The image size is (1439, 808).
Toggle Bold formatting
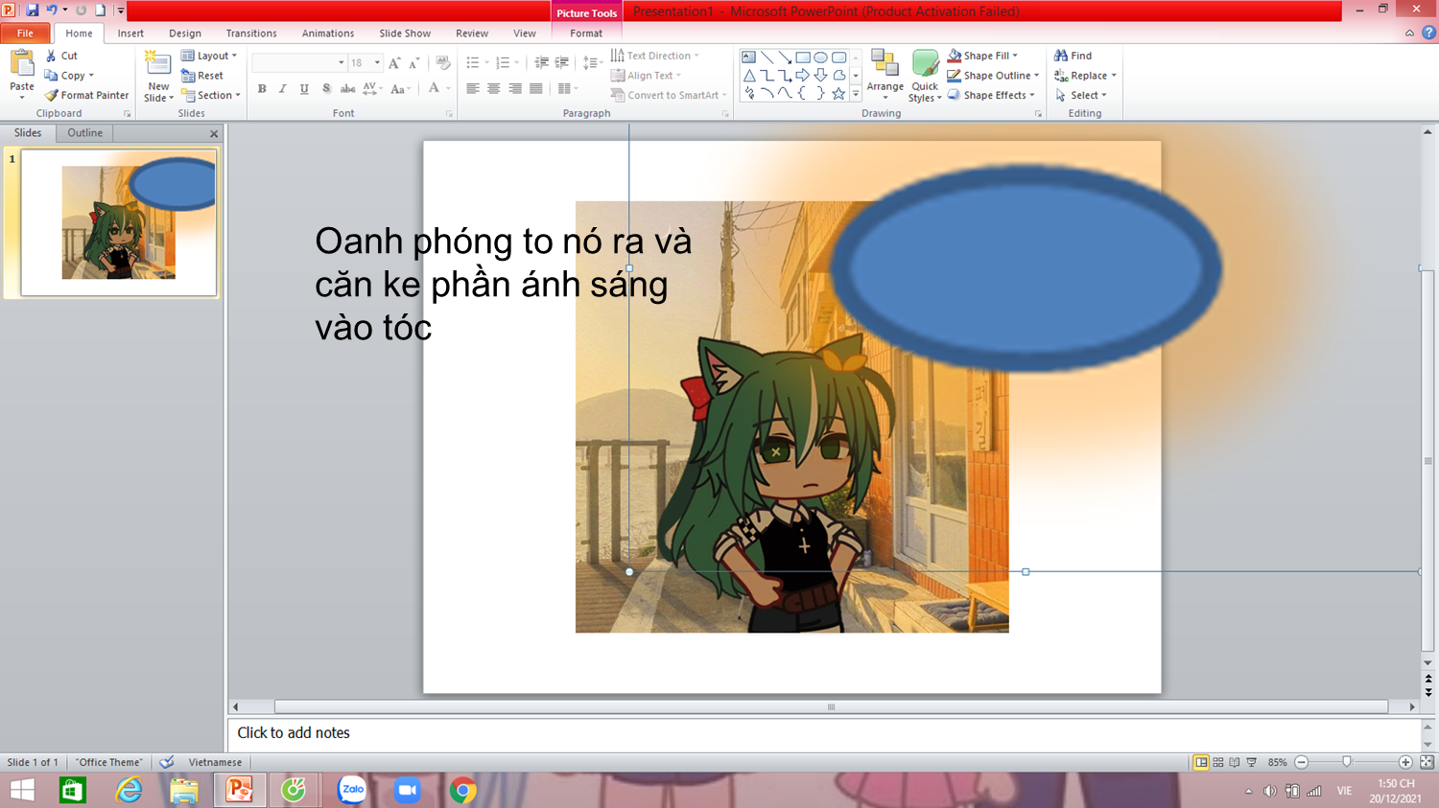(262, 89)
